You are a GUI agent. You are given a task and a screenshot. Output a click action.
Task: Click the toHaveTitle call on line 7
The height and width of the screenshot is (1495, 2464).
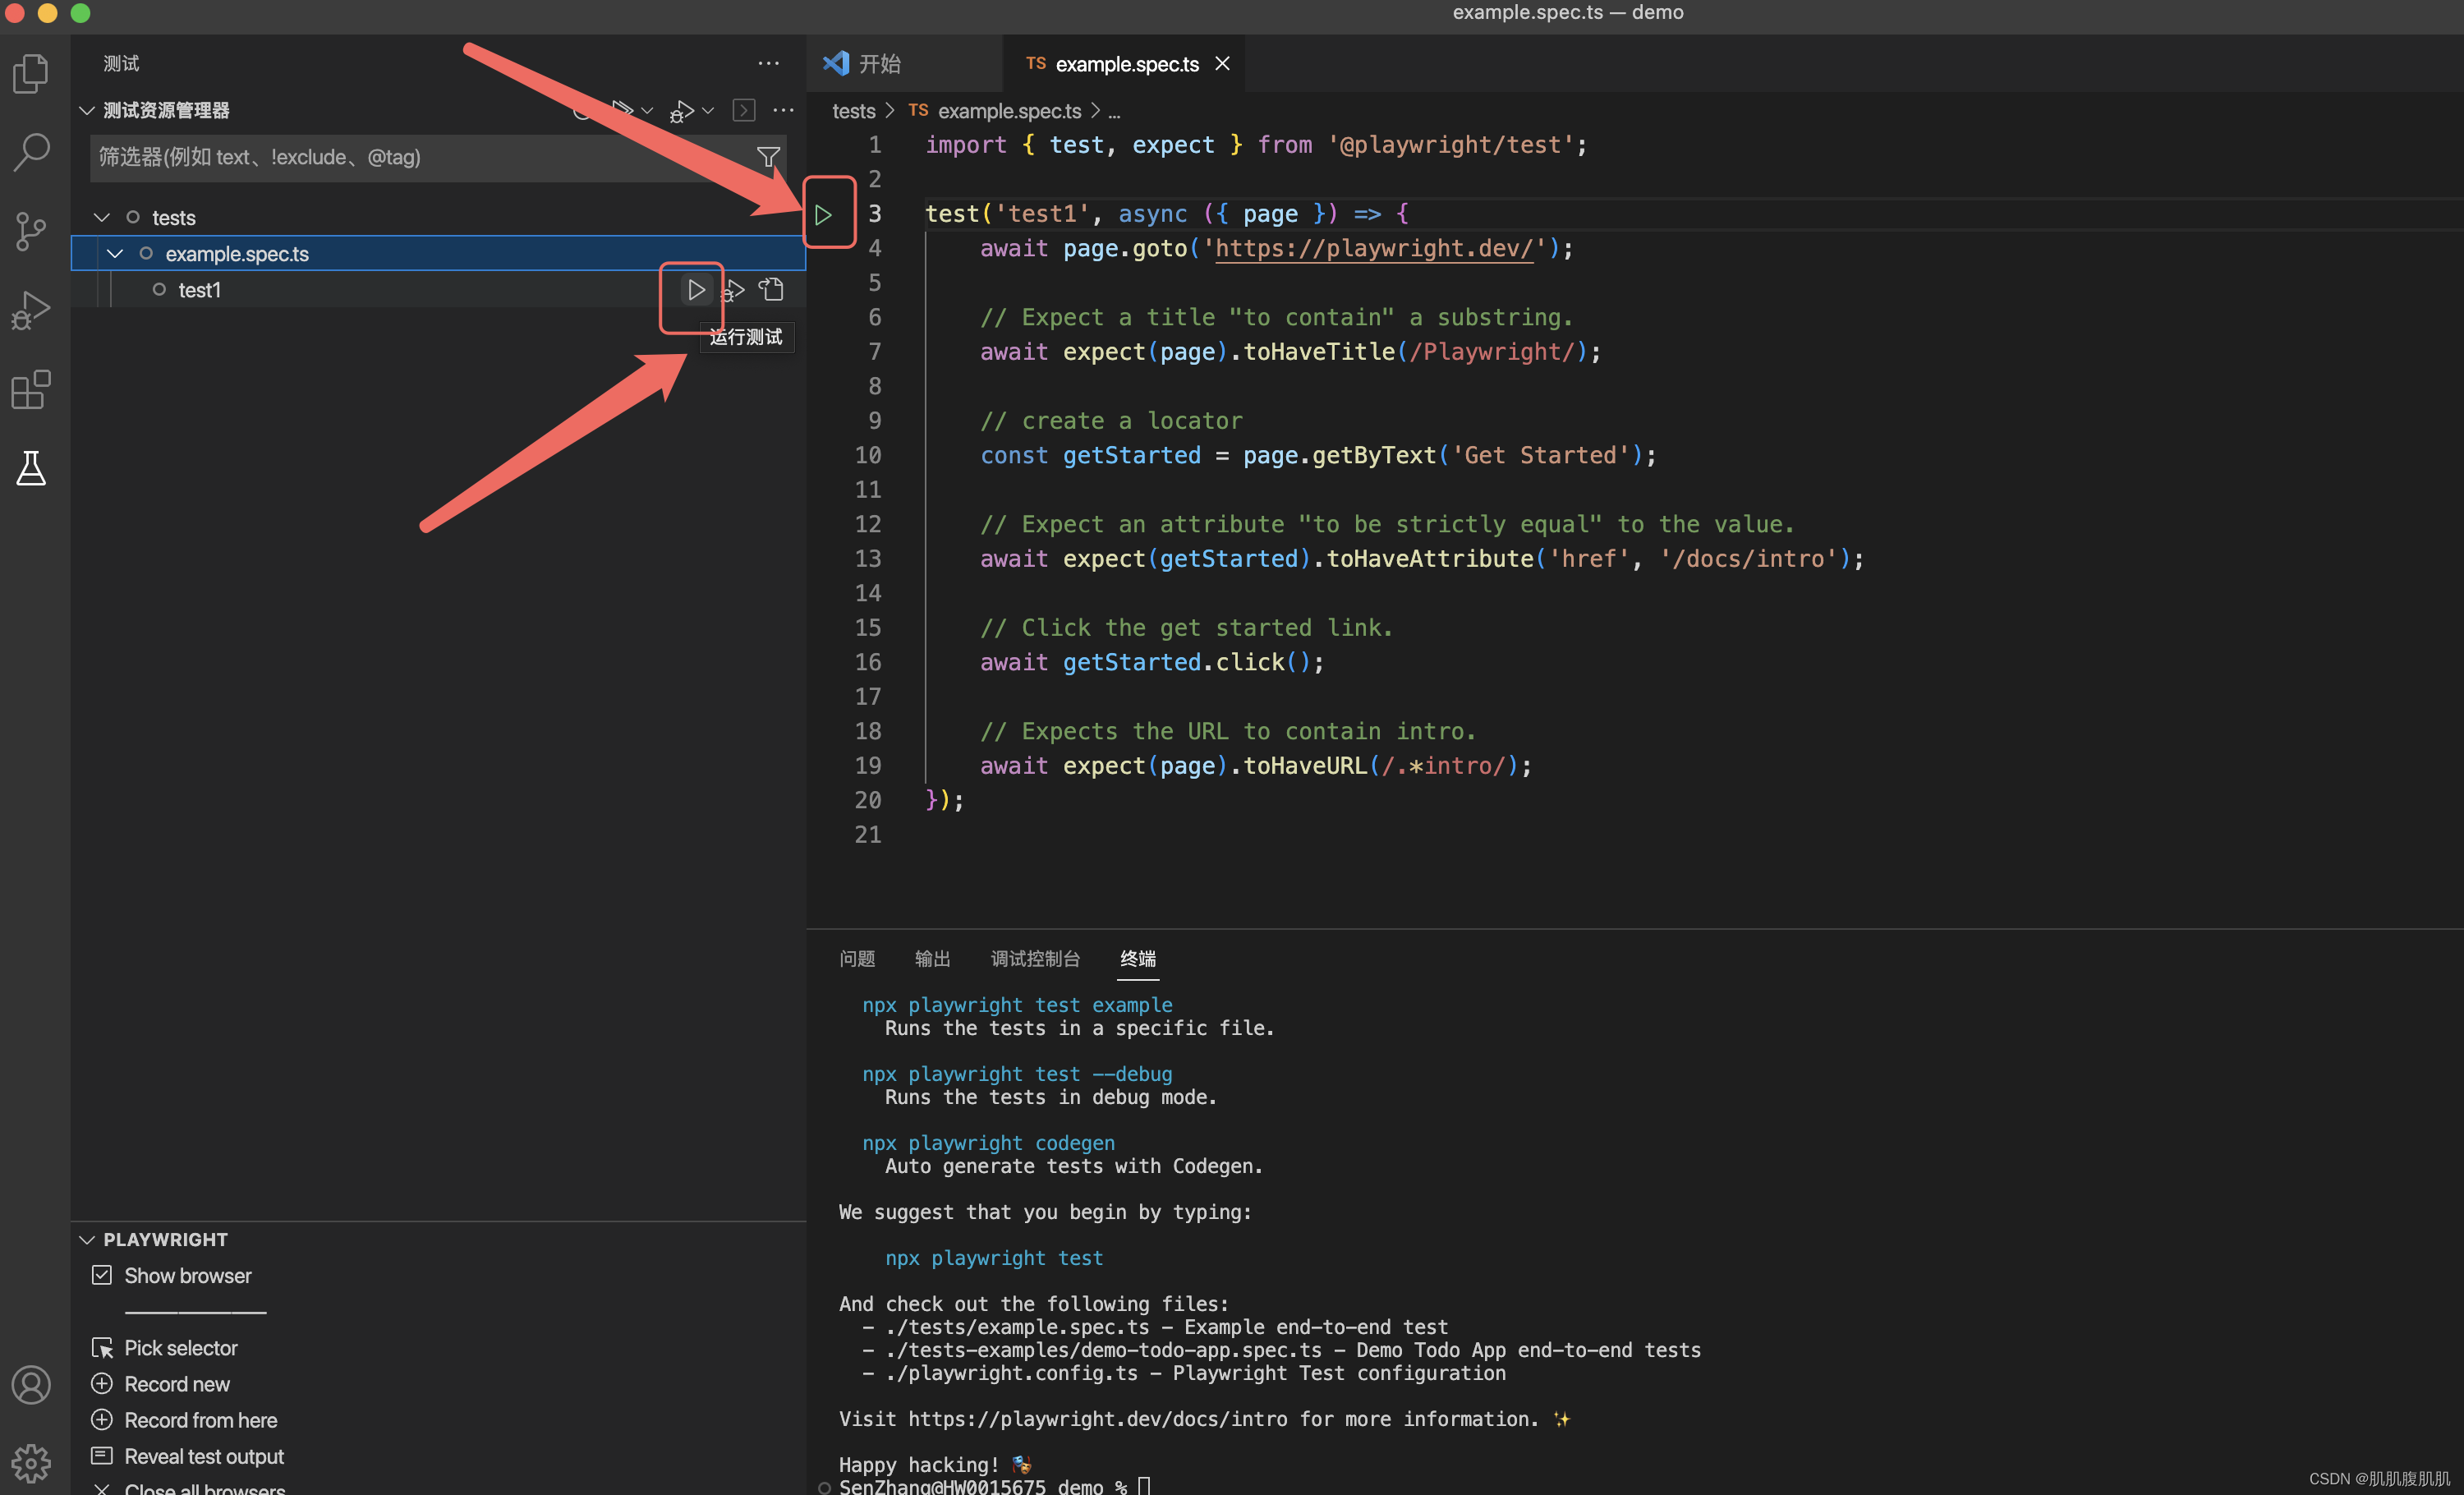pos(1318,352)
